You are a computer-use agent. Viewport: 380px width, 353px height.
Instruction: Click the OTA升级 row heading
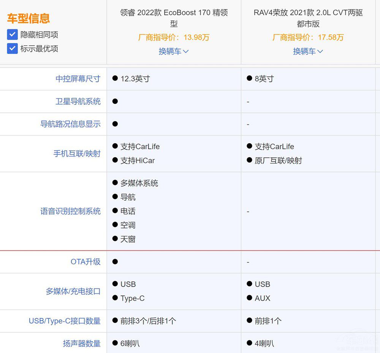pos(86,262)
